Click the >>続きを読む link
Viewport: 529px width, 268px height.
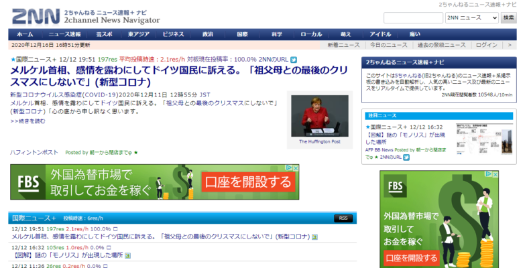pyautogui.click(x=27, y=121)
